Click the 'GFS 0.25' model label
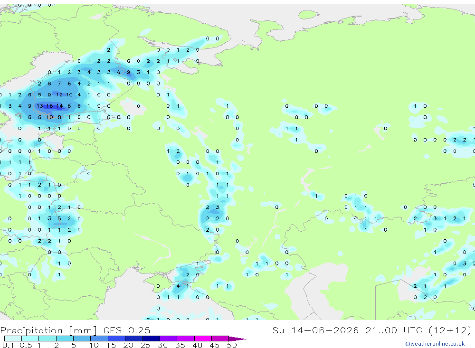Viewport: 475px width, 348px height. 127,330
